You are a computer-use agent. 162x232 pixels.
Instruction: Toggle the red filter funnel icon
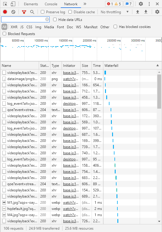tap(24, 12)
